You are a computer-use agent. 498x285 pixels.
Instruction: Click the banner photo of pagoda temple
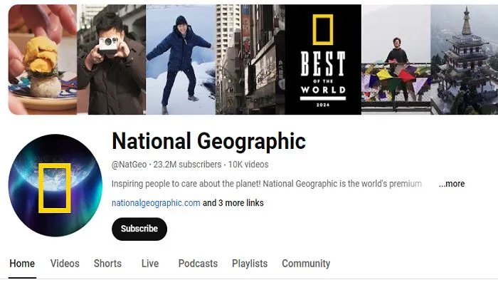tap(465, 59)
